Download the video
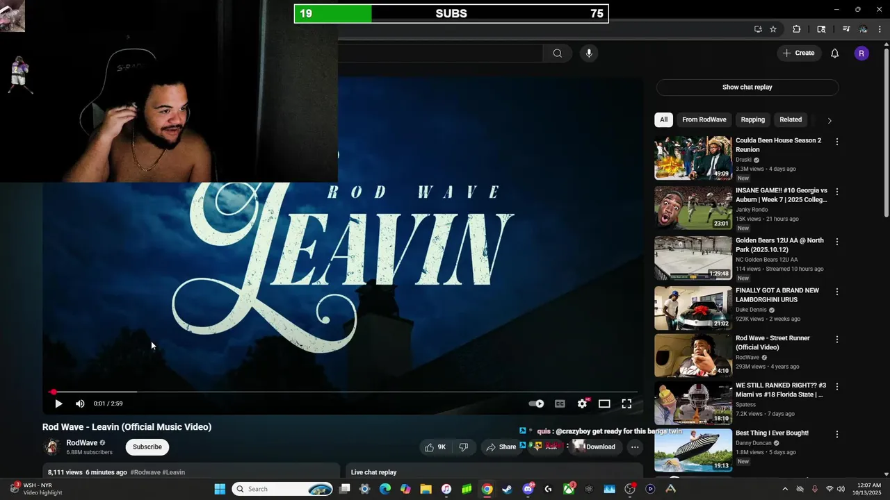 594,447
